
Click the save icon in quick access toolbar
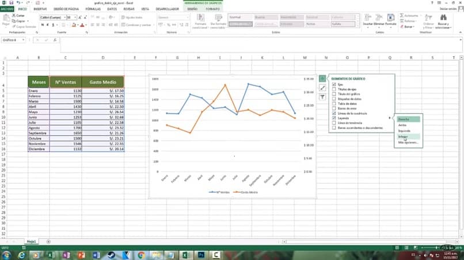coord(12,3)
